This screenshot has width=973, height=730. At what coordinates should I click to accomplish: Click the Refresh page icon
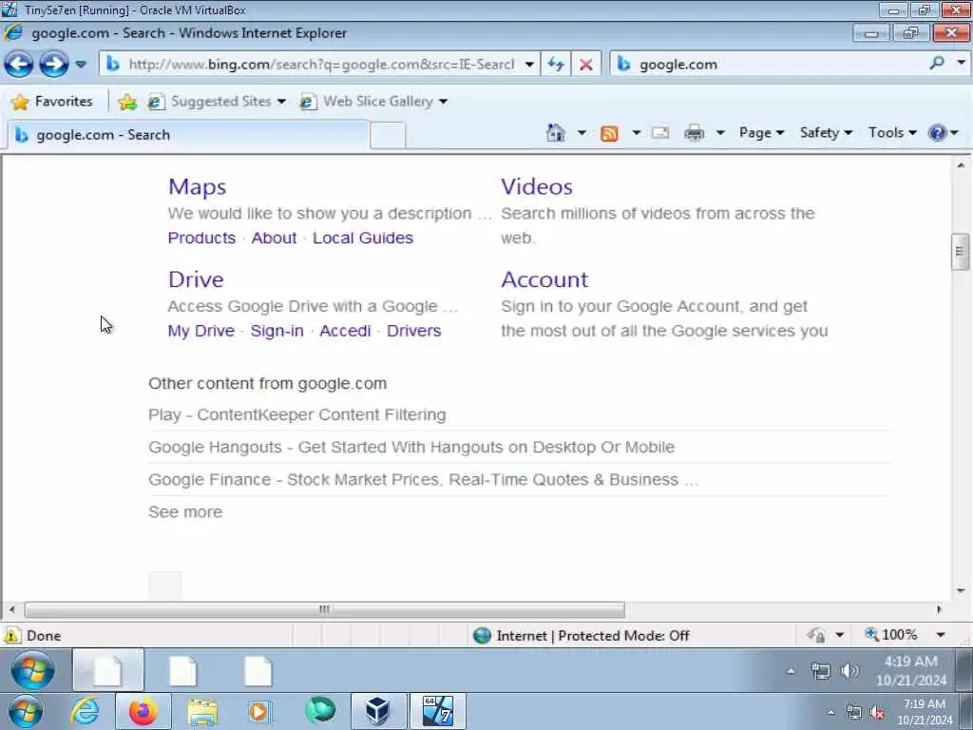tap(556, 64)
